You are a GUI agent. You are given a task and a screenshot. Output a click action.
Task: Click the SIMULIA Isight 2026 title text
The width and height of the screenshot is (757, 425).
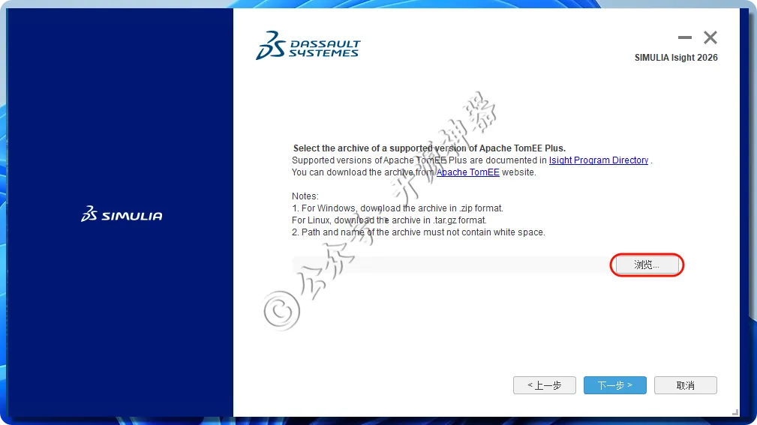pyautogui.click(x=676, y=58)
